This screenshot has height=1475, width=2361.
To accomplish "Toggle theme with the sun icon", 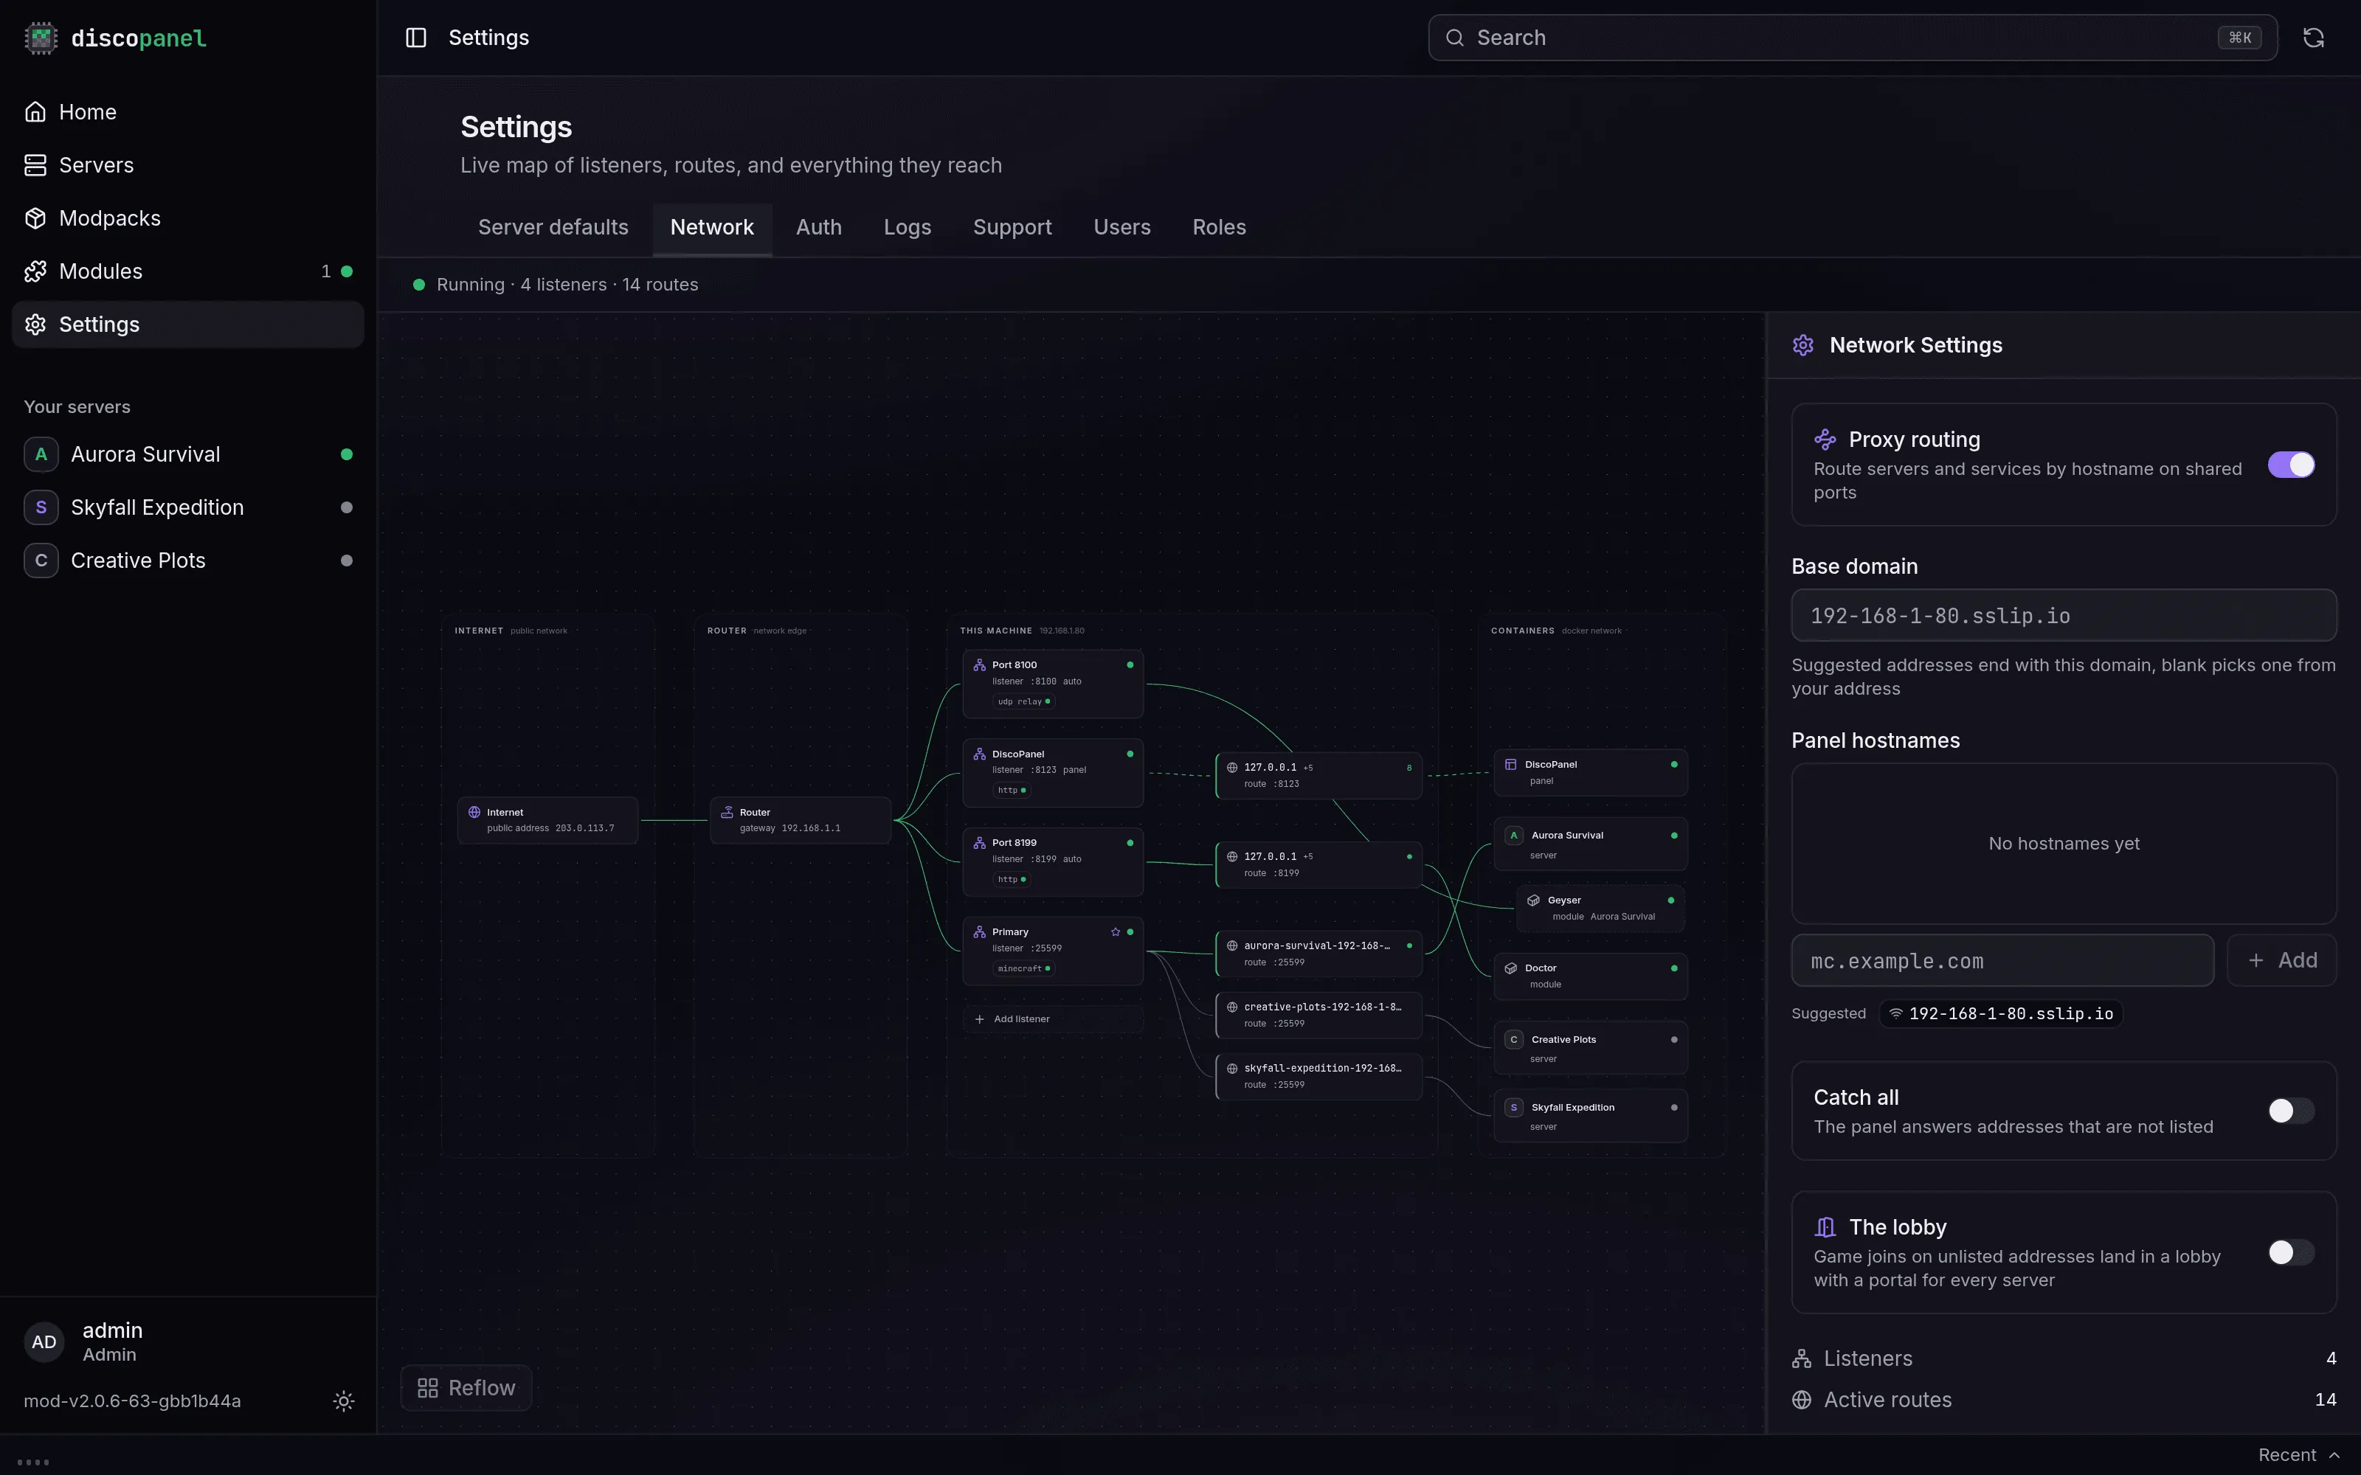I will point(343,1401).
